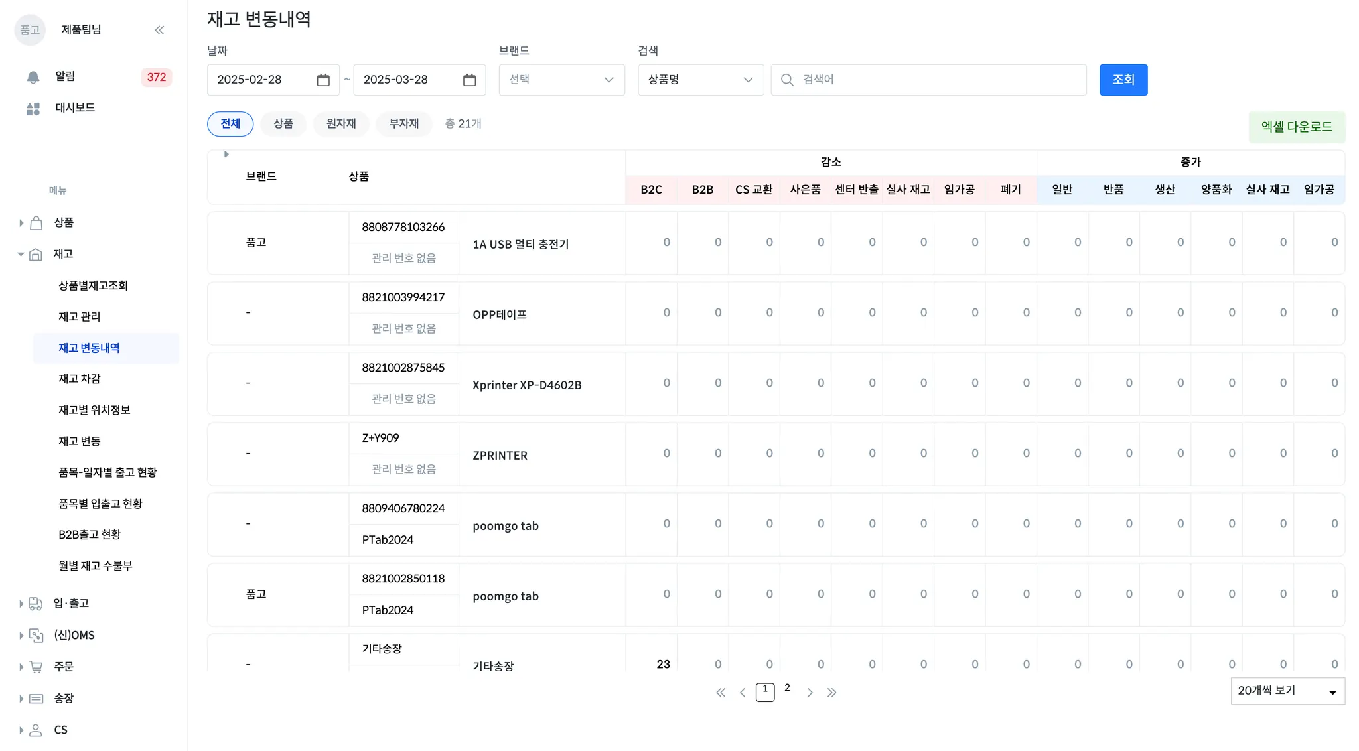The height and width of the screenshot is (751, 1359).
Task: Expand the 입·출고 menu section
Action: 70,604
